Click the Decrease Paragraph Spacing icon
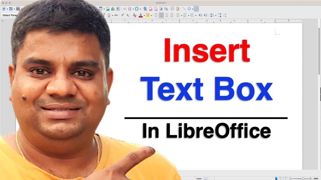This screenshot has height=180, width=321. pos(225,15)
